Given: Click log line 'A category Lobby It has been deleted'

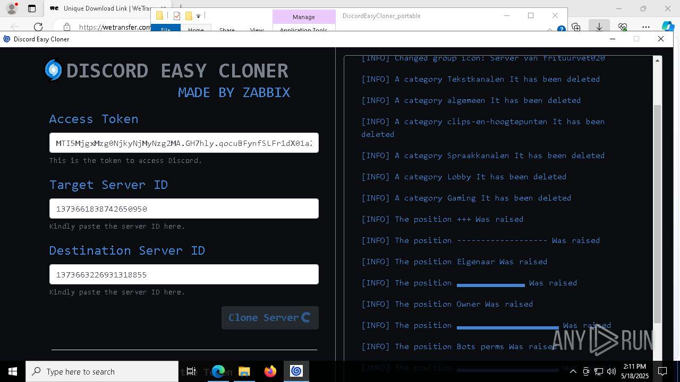Looking at the screenshot, I should point(464,177).
